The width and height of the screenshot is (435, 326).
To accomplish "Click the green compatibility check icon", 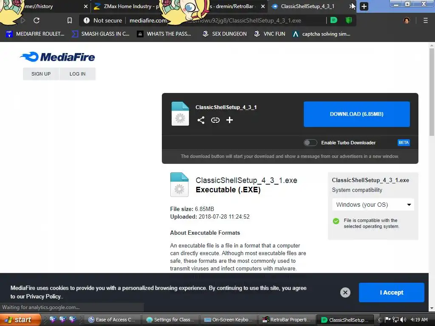I will [336, 221].
